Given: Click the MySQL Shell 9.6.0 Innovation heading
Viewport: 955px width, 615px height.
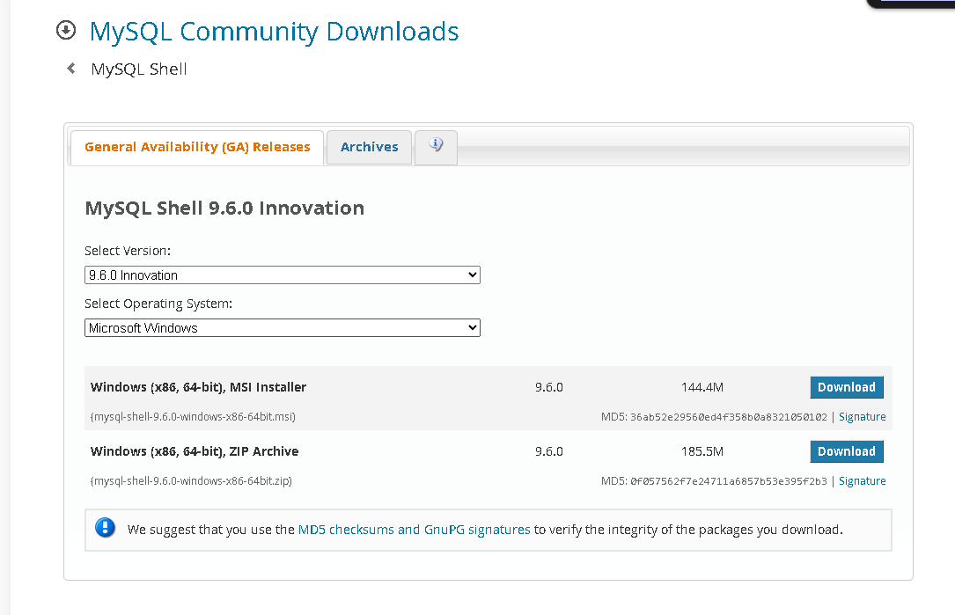Looking at the screenshot, I should [224, 209].
